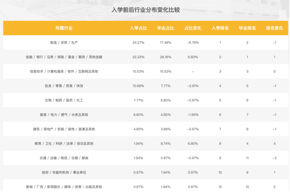Click the title 入学前后行业分布变化比较

pos(146,10)
